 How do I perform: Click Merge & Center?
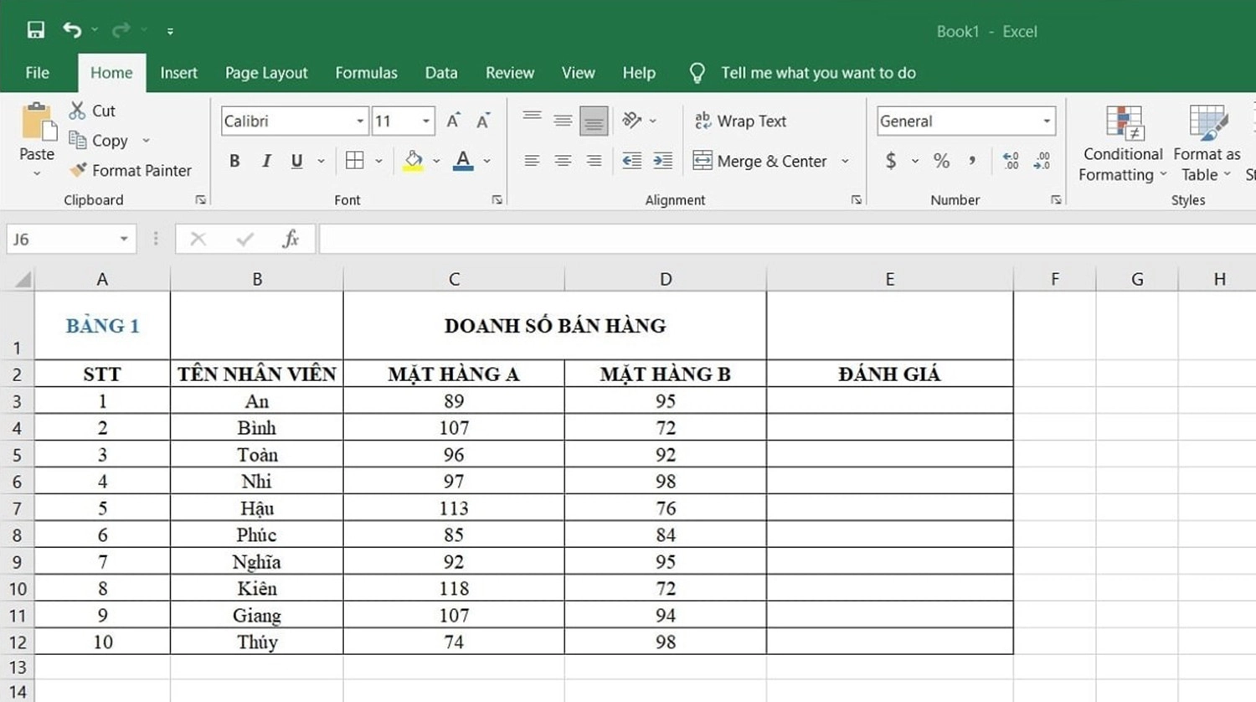coord(760,161)
